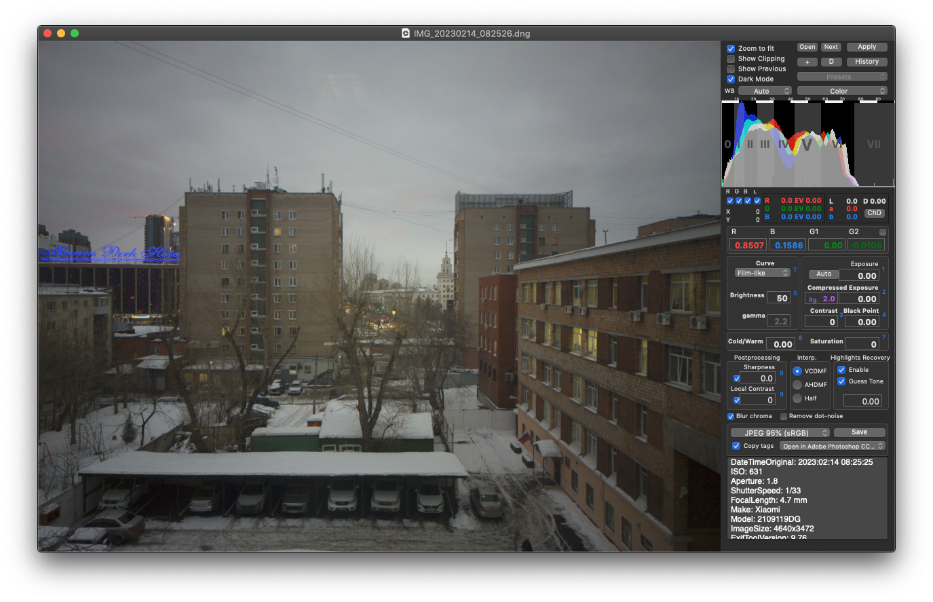The width and height of the screenshot is (933, 602).
Task: Toggle the Copy tags checkbox
Action: pyautogui.click(x=736, y=446)
